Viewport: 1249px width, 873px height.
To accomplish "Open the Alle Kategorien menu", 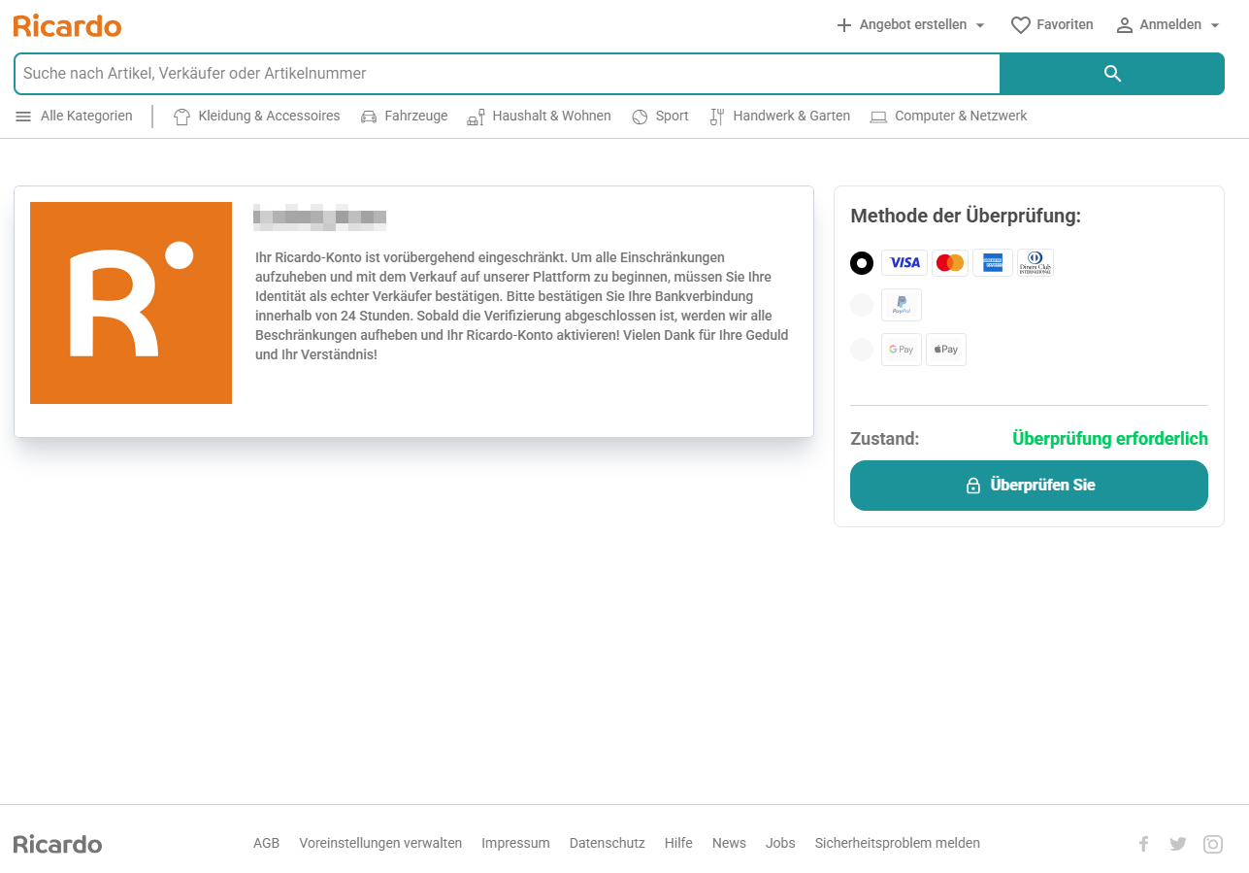I will pyautogui.click(x=74, y=117).
